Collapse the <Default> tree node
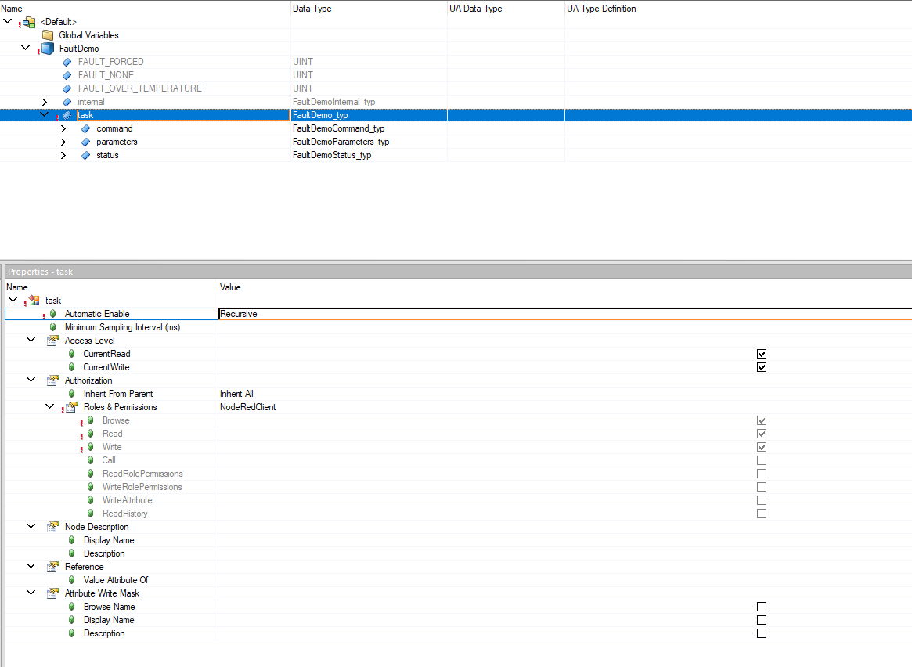 [x=8, y=21]
